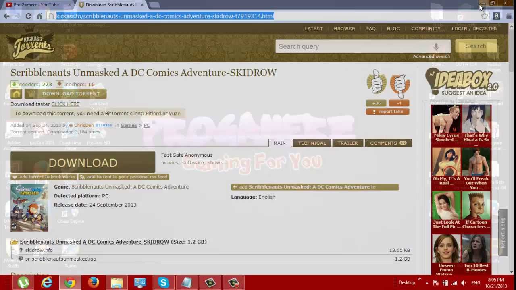
Task: Click the network icon in the system tray
Action: [454, 283]
